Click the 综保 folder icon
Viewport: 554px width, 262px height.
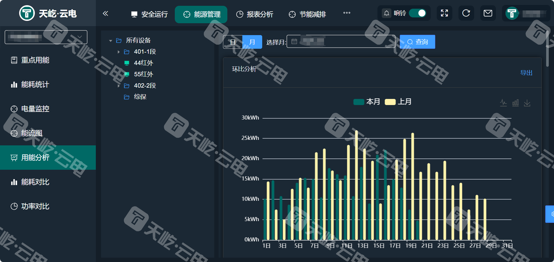click(x=127, y=97)
